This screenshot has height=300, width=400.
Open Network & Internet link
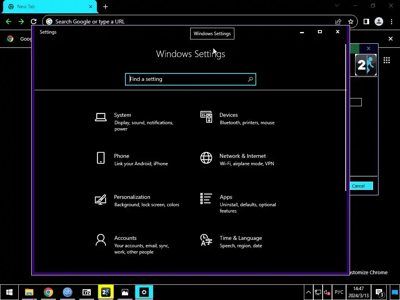pyautogui.click(x=243, y=156)
